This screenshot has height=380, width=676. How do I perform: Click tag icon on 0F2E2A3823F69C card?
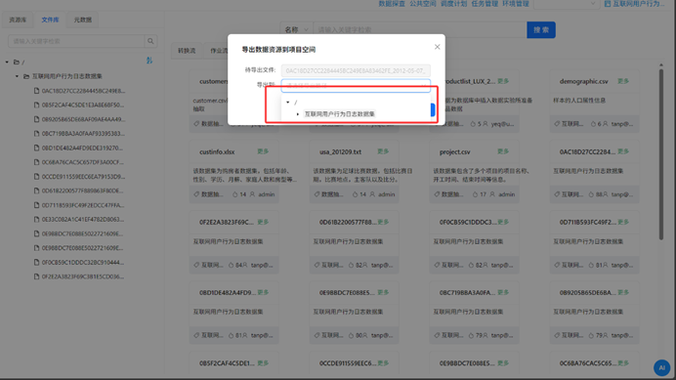(x=196, y=265)
